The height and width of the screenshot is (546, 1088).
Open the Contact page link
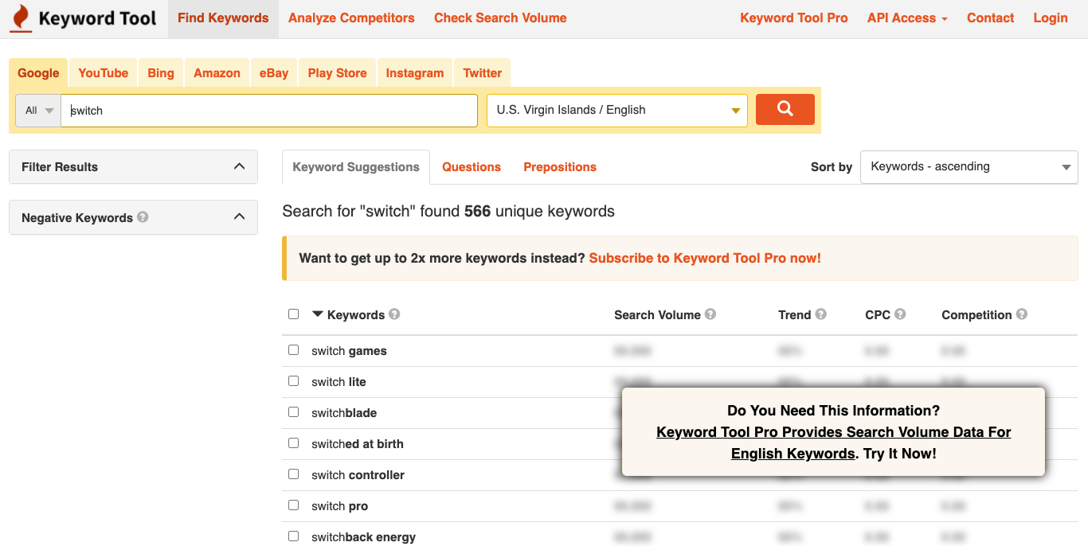coord(991,18)
